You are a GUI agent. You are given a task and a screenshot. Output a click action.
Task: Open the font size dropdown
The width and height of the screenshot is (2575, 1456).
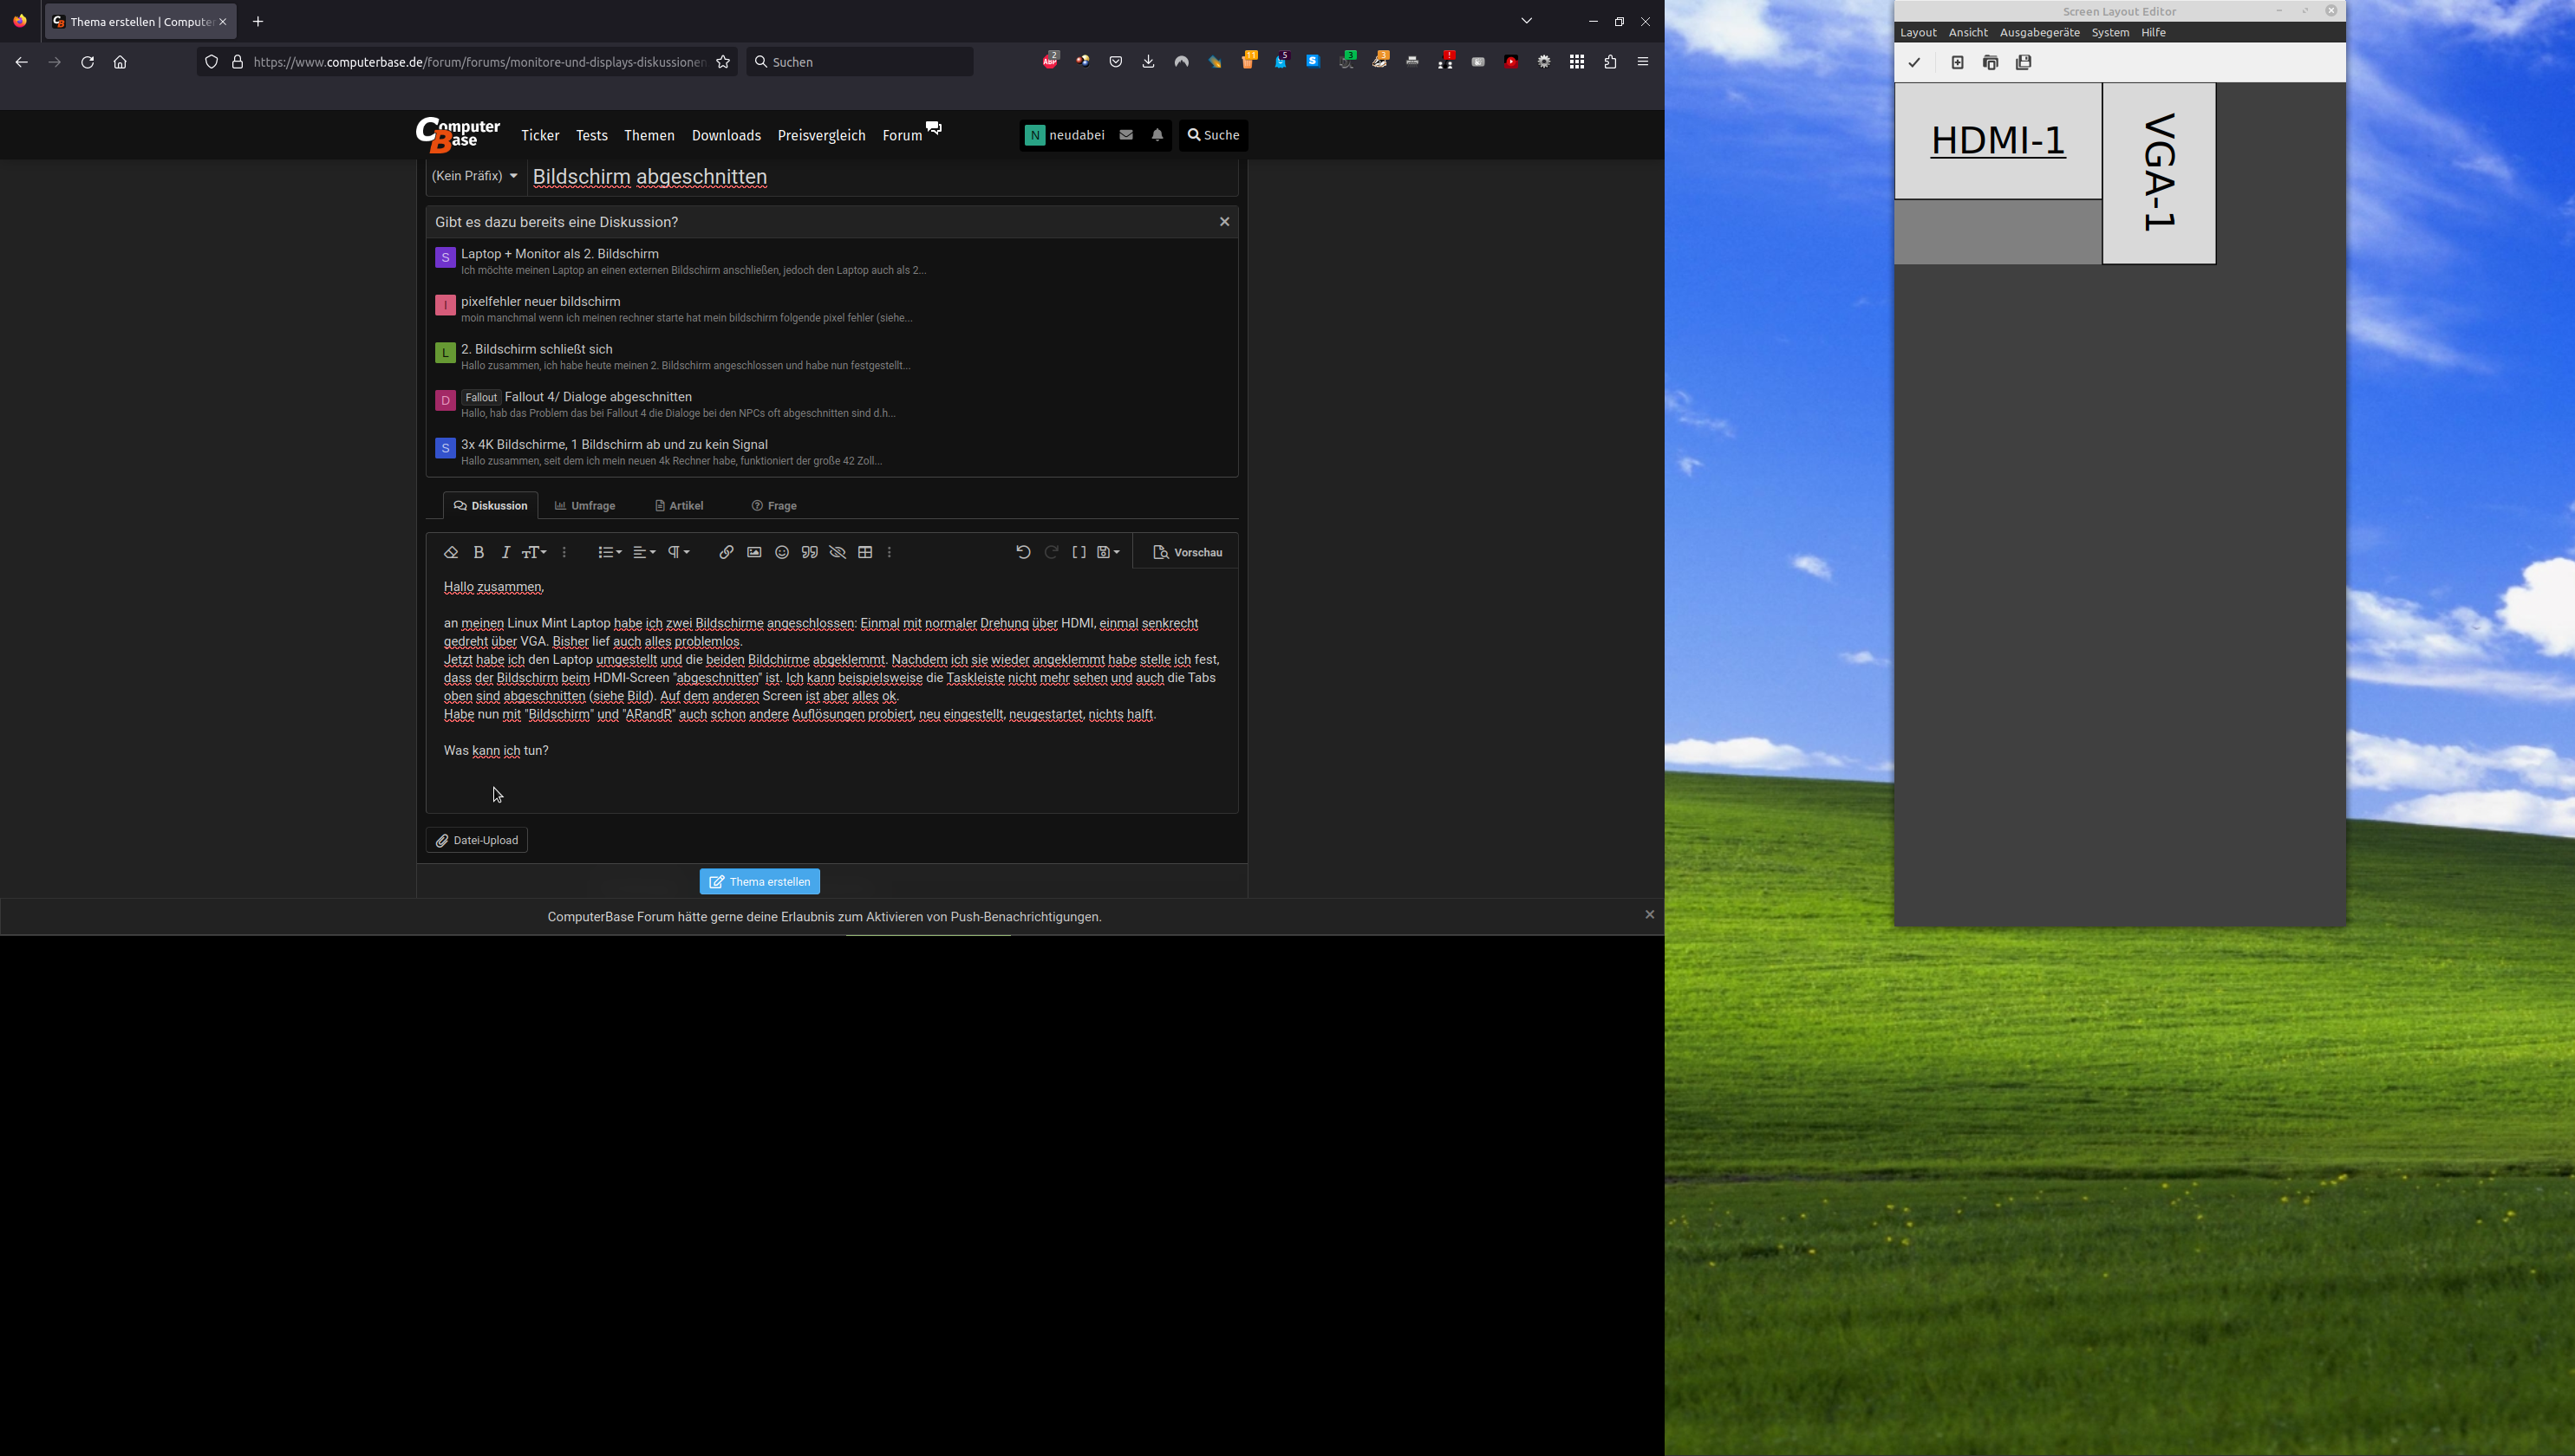click(534, 553)
